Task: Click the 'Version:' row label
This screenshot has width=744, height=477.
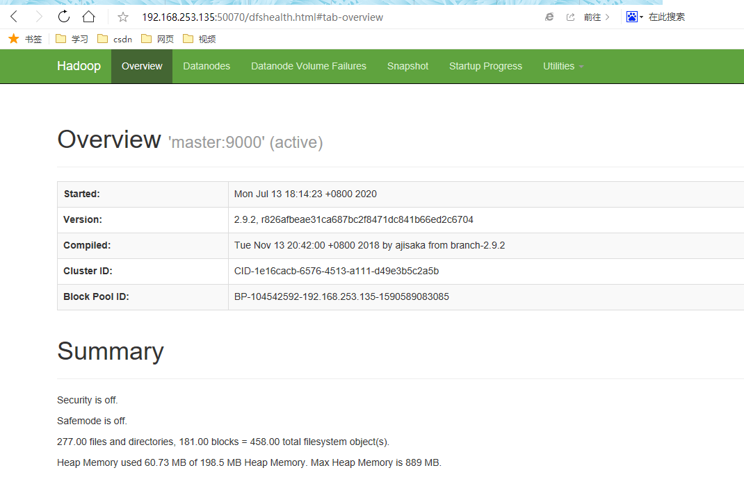Action: pos(83,220)
